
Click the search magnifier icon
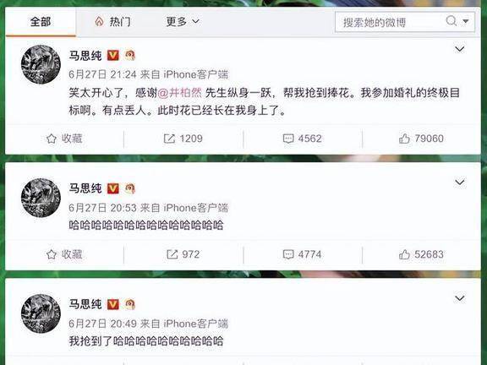point(451,21)
